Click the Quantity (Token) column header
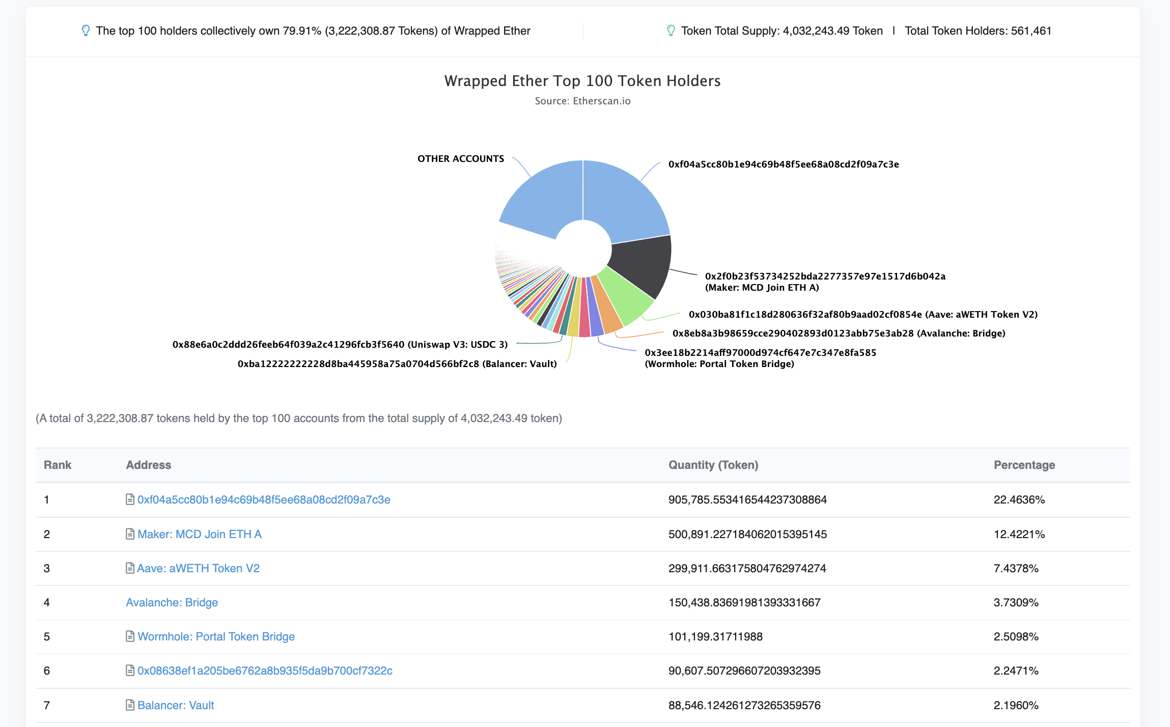This screenshot has height=727, width=1170. click(x=713, y=465)
